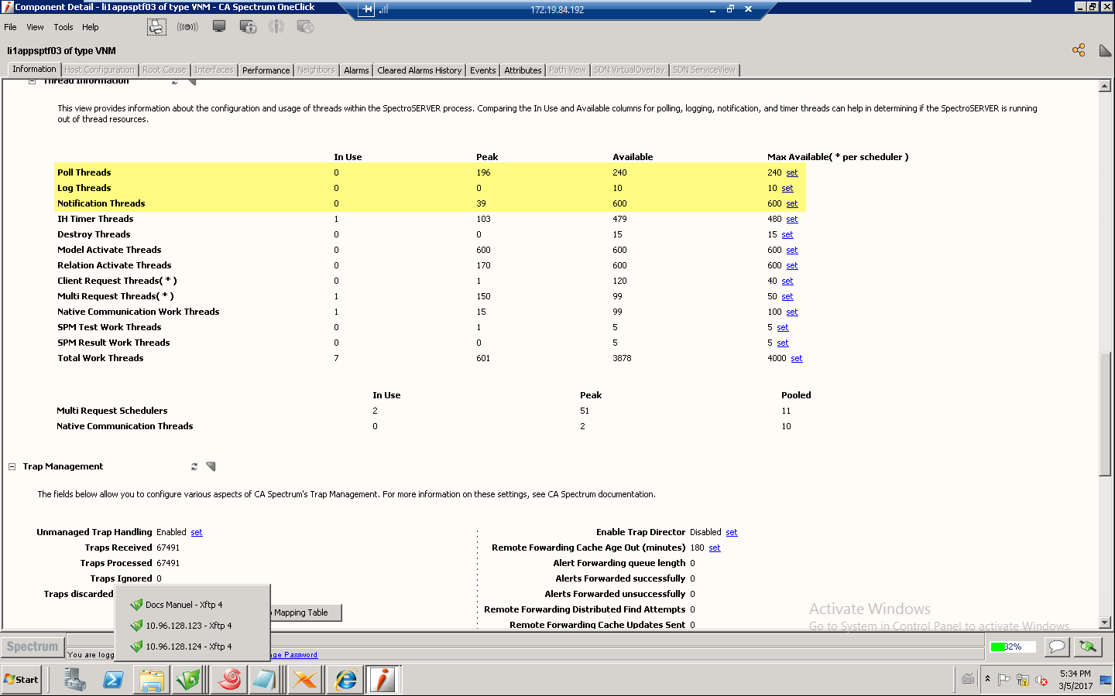Open the Windows Start menu
Viewport: 1115px width, 696px height.
(x=22, y=680)
